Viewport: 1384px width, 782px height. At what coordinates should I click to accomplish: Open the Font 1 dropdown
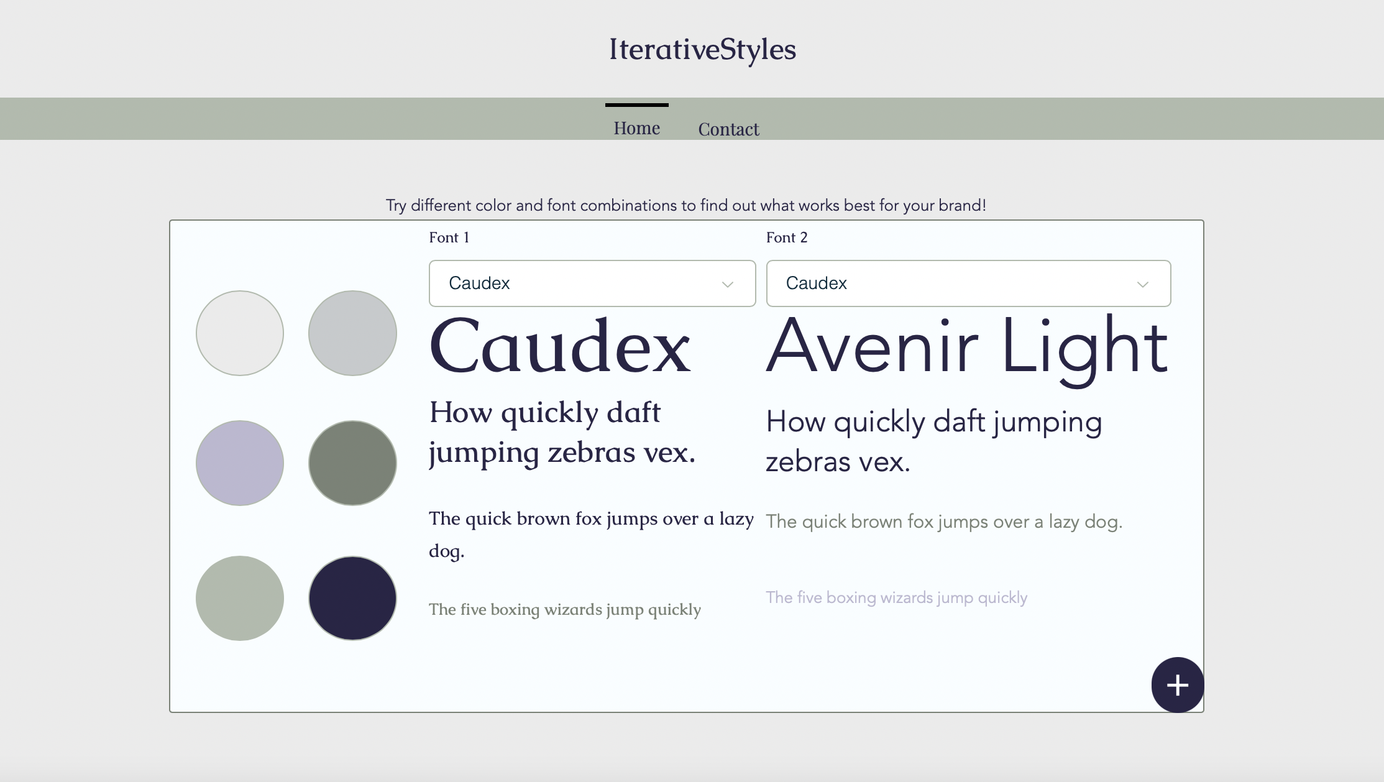tap(591, 283)
